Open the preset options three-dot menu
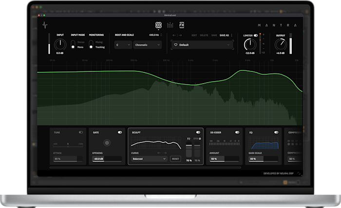 pos(231,35)
